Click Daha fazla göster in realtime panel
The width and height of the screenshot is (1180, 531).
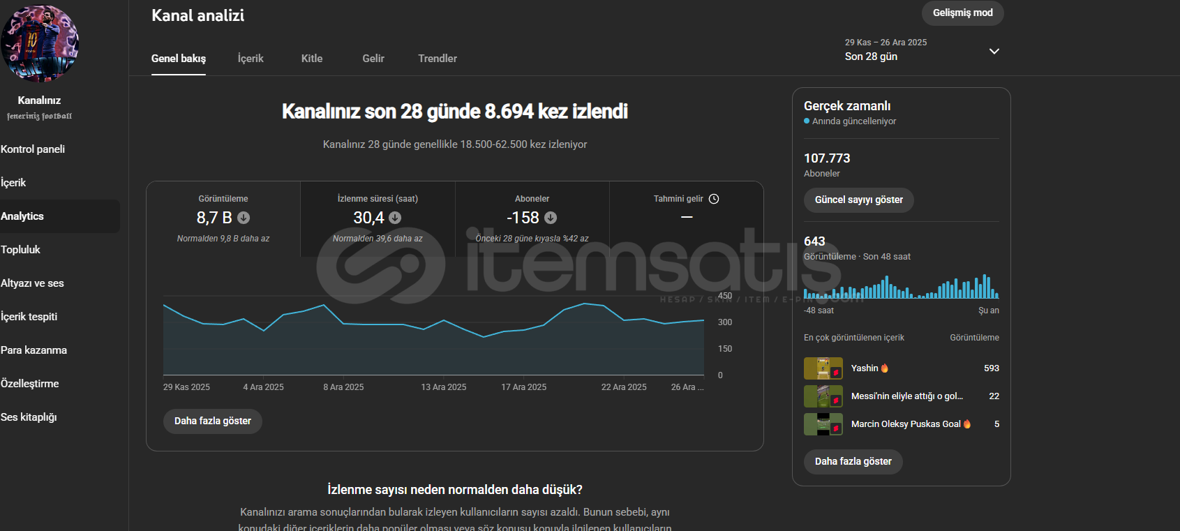pyautogui.click(x=853, y=462)
